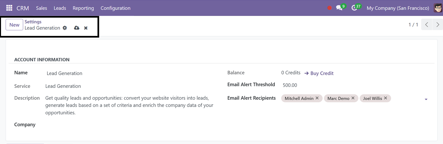Open the chat messages icon with badge 9
Image resolution: width=443 pixels, height=144 pixels.
[340, 8]
